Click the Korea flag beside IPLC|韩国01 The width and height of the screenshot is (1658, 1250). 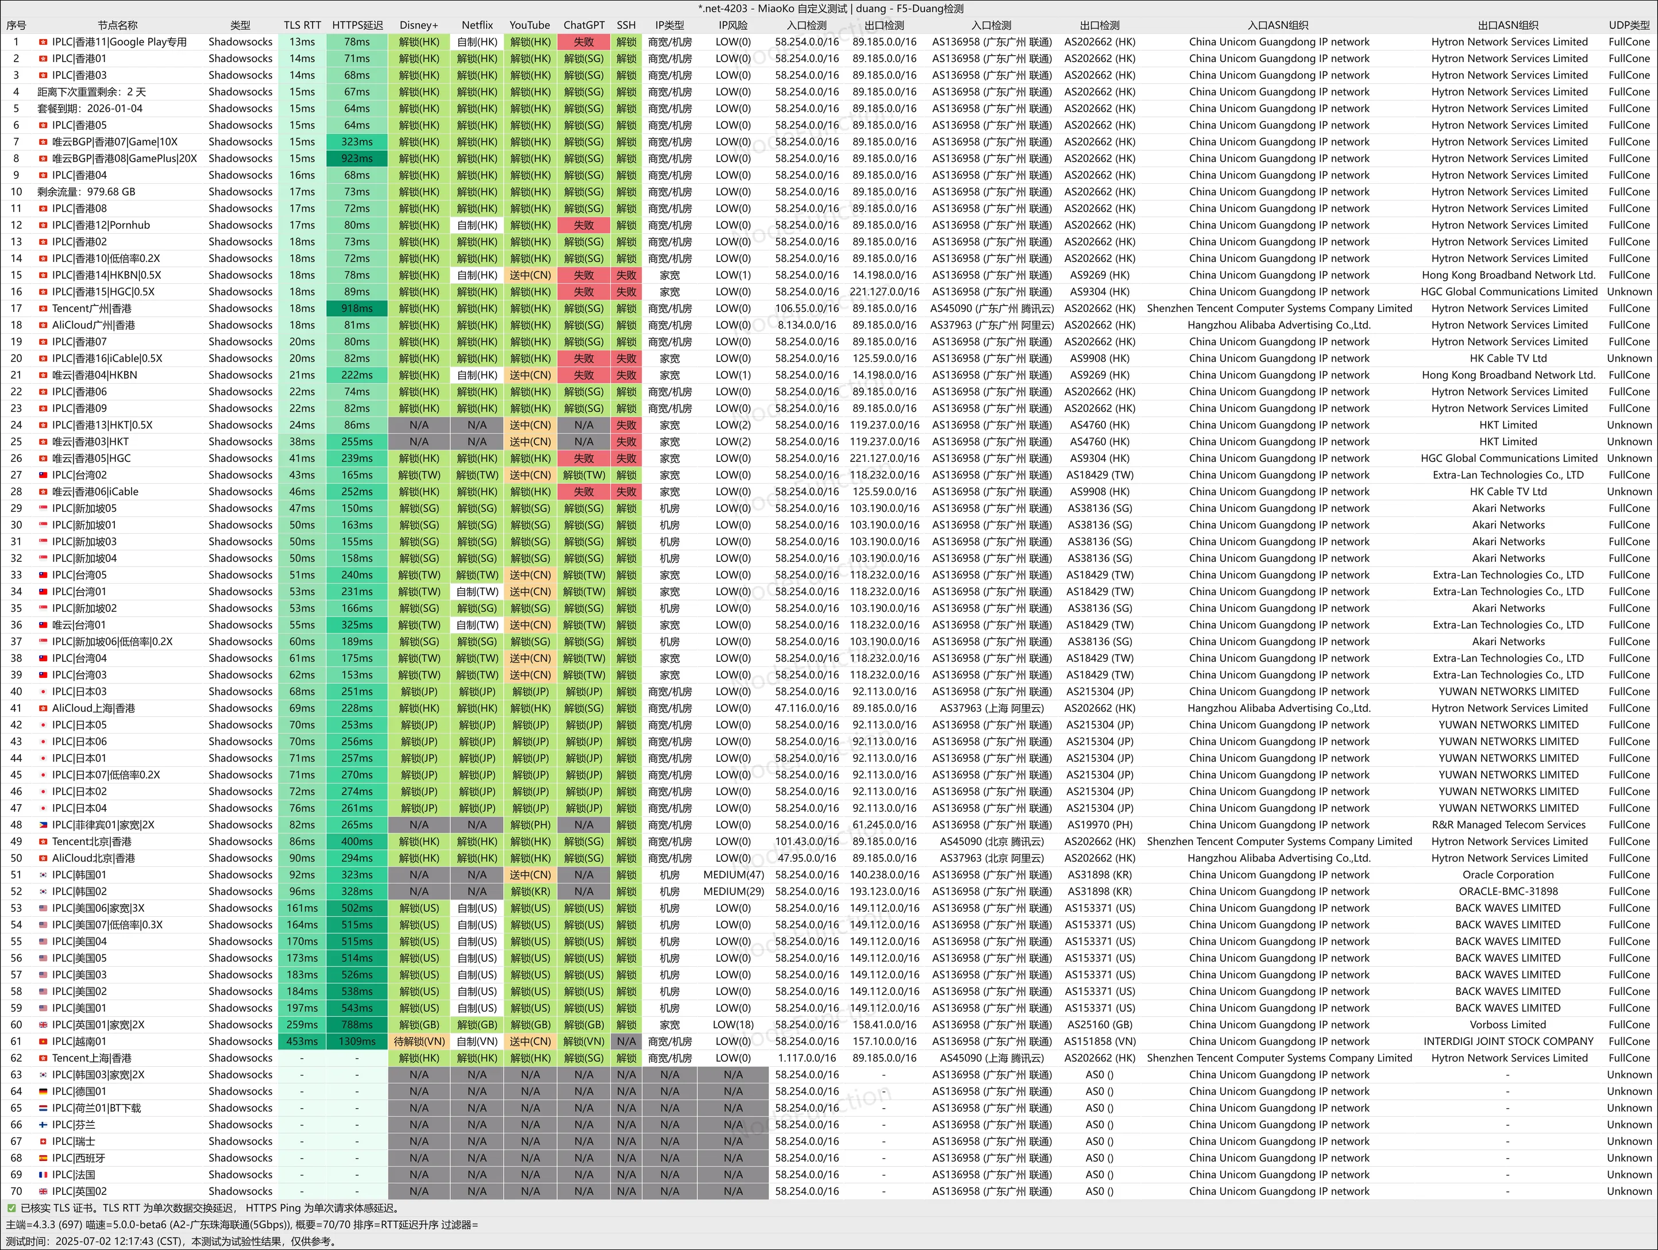click(x=43, y=874)
